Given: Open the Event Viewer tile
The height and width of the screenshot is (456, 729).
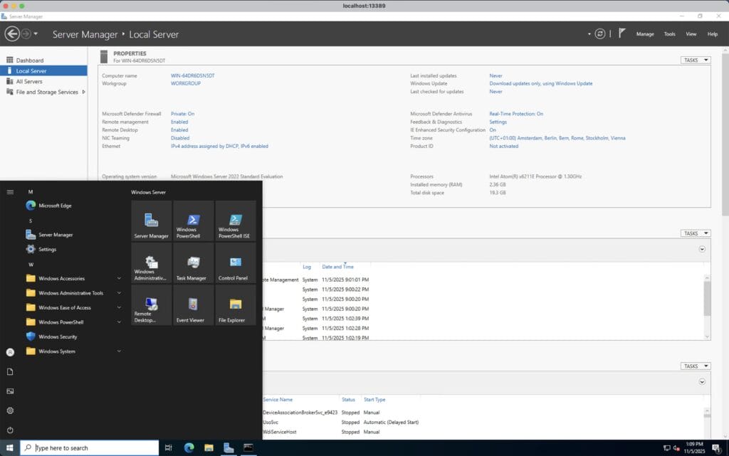Looking at the screenshot, I should click(x=192, y=305).
